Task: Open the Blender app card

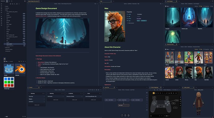Action: coord(20,70)
